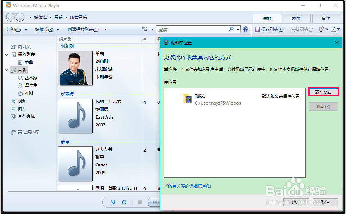Select 图片 in the sidebar
Image resolution: width=346 pixels, height=214 pixels.
point(22,109)
